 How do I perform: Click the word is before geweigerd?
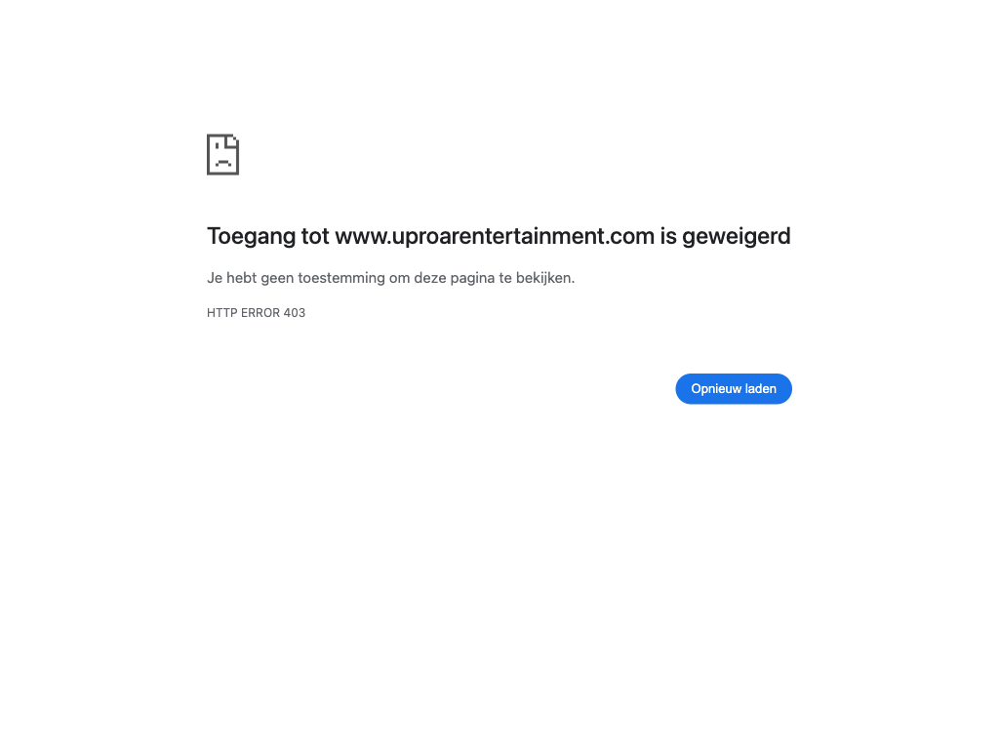(667, 236)
